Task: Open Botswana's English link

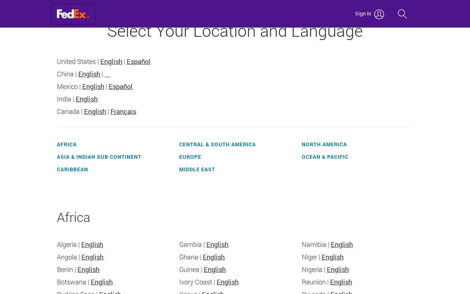Action: (x=102, y=282)
